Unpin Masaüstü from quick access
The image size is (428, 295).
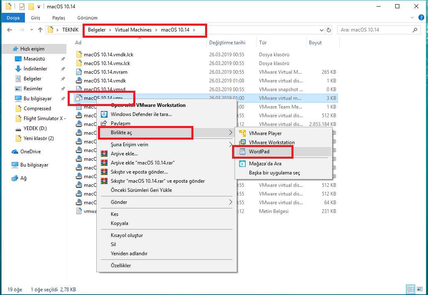63,59
